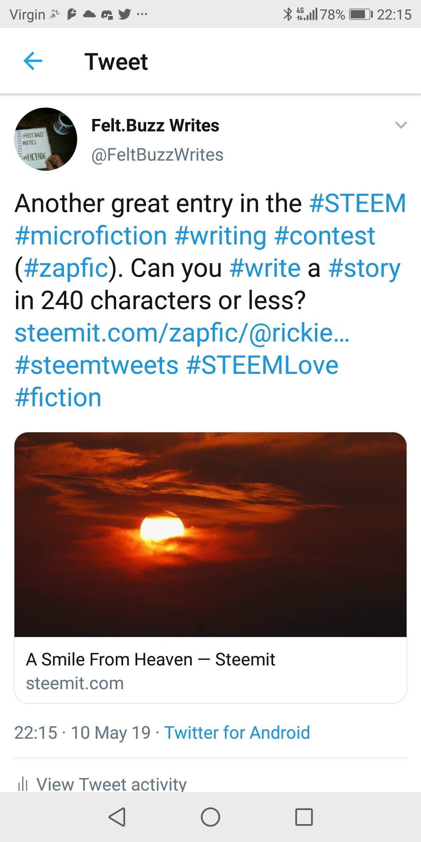Tap the Twitter bird notification icon
The height and width of the screenshot is (842, 421).
click(124, 14)
